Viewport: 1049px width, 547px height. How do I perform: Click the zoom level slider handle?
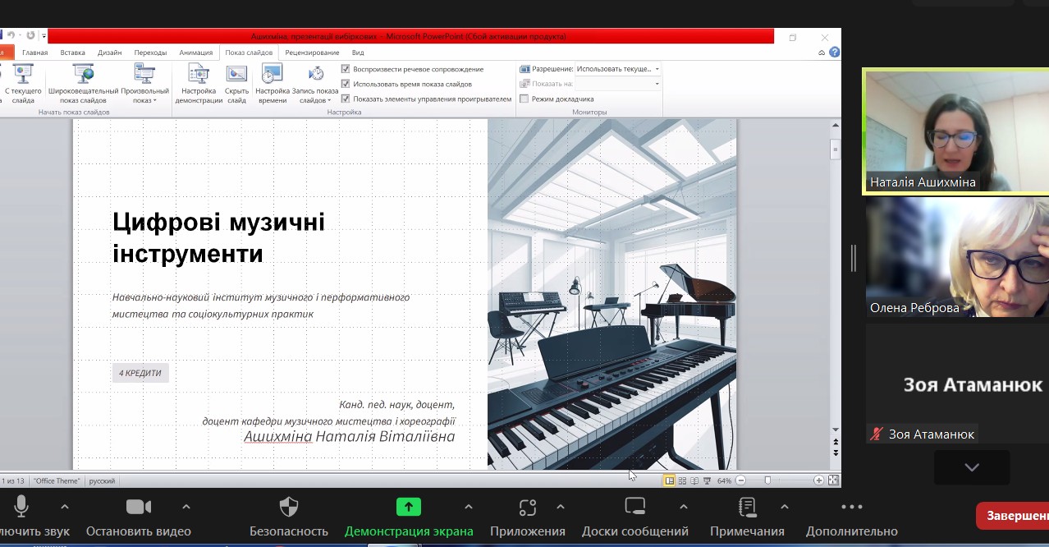pos(767,480)
